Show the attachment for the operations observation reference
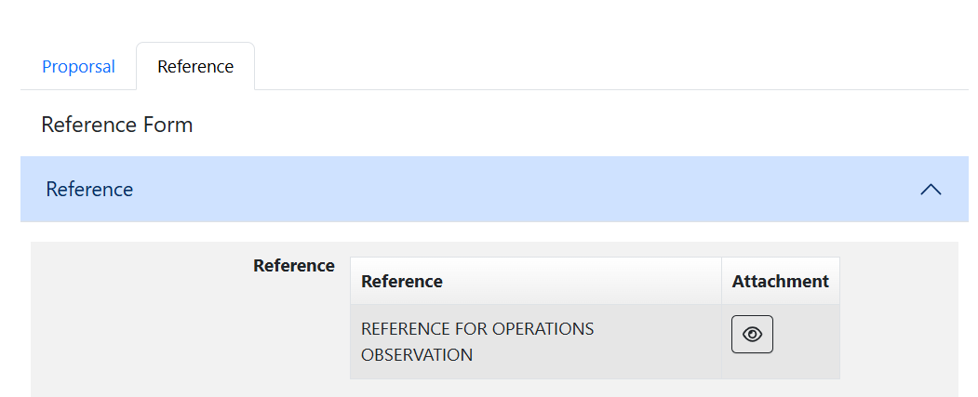The image size is (978, 397). (x=752, y=335)
